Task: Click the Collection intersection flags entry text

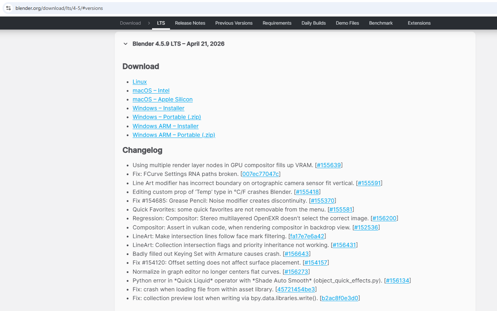Action: 231,245
